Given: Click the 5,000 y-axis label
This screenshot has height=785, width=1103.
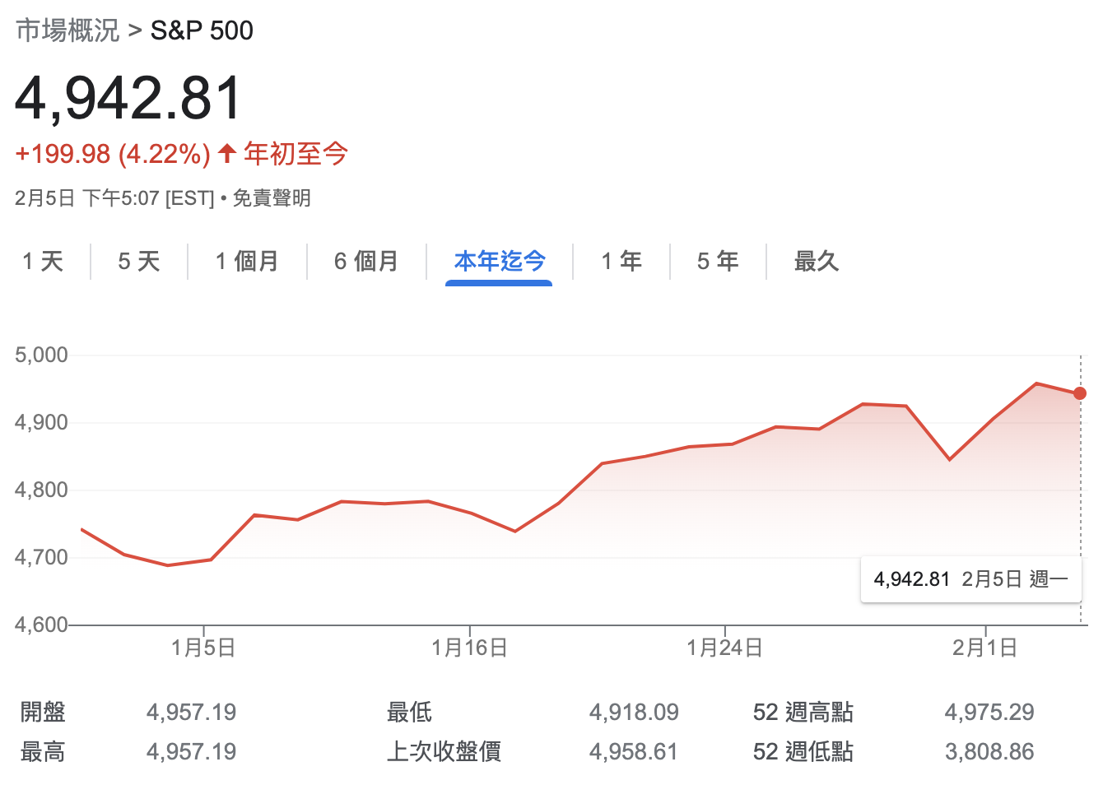Looking at the screenshot, I should 41,355.
